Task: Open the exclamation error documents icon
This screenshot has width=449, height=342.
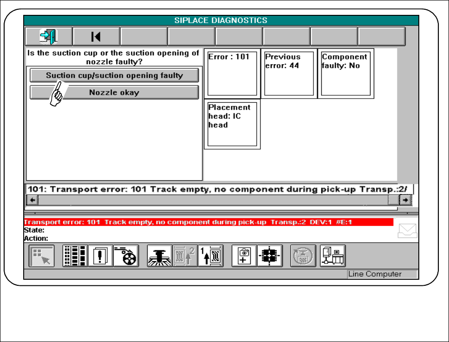Action: [100, 256]
